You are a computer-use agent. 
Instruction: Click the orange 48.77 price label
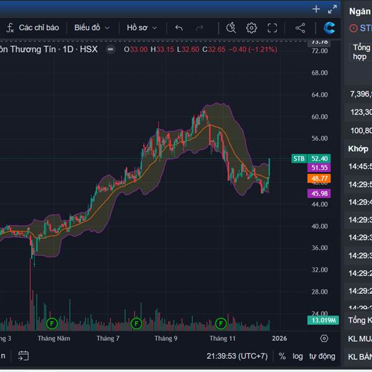(319, 179)
